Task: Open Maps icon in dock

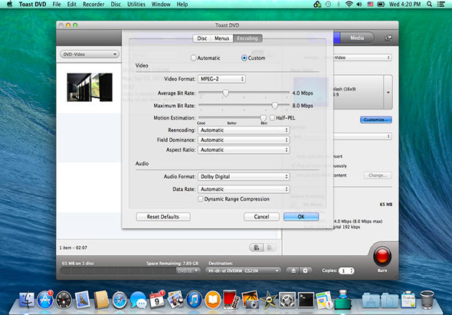Action: (324, 300)
